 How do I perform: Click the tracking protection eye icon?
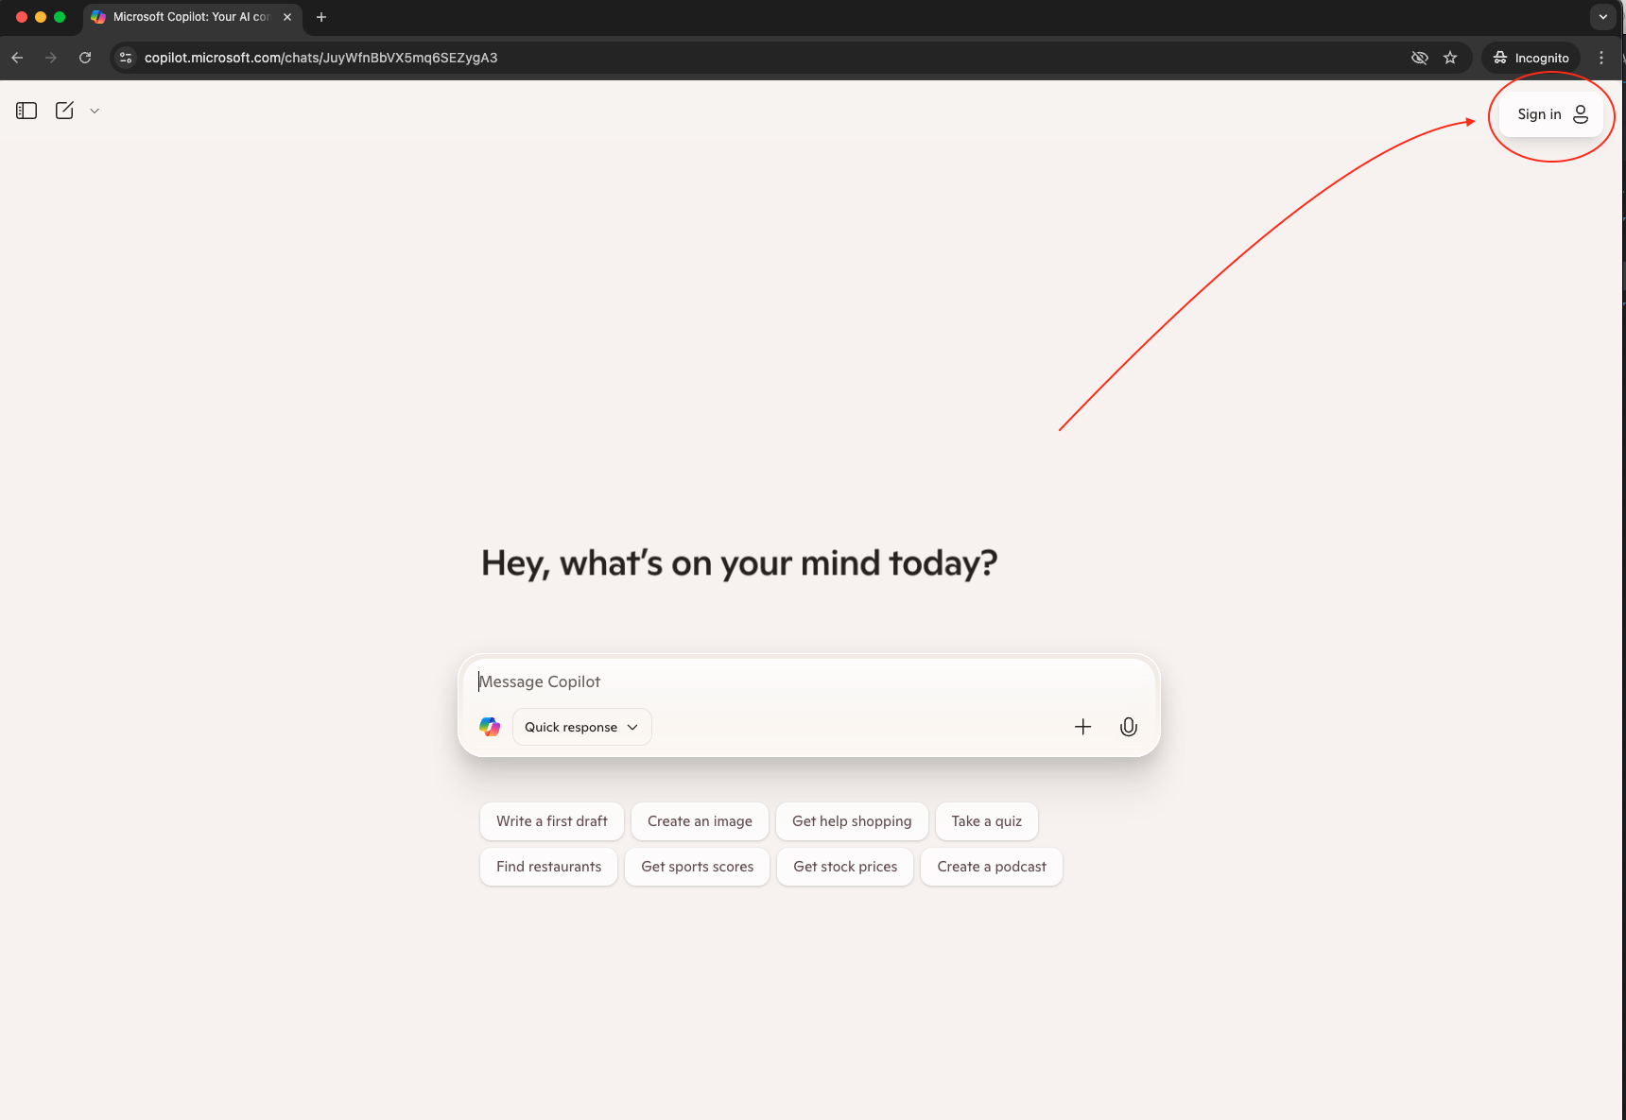pos(1419,58)
